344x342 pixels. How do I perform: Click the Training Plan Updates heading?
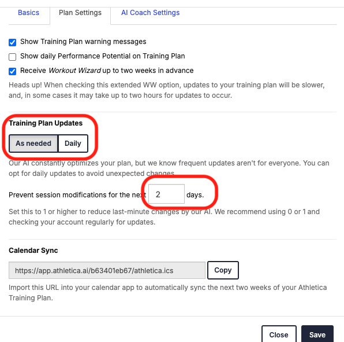46,123
